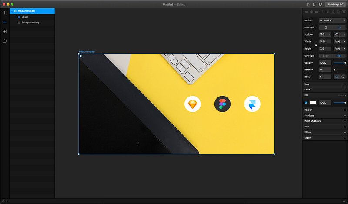Click the Rotation field showing 0°
This screenshot has width=348, height=204.
click(325, 70)
